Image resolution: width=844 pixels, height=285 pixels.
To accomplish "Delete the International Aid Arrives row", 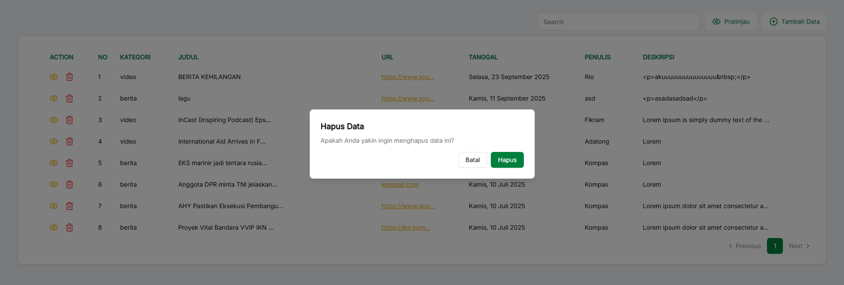I will pos(69,141).
